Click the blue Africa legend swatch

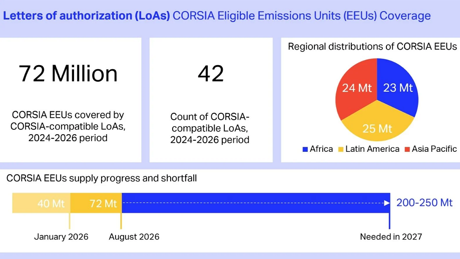coord(305,149)
